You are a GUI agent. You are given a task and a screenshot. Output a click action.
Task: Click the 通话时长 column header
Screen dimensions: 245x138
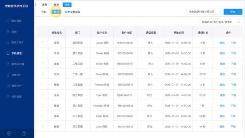[203, 33]
